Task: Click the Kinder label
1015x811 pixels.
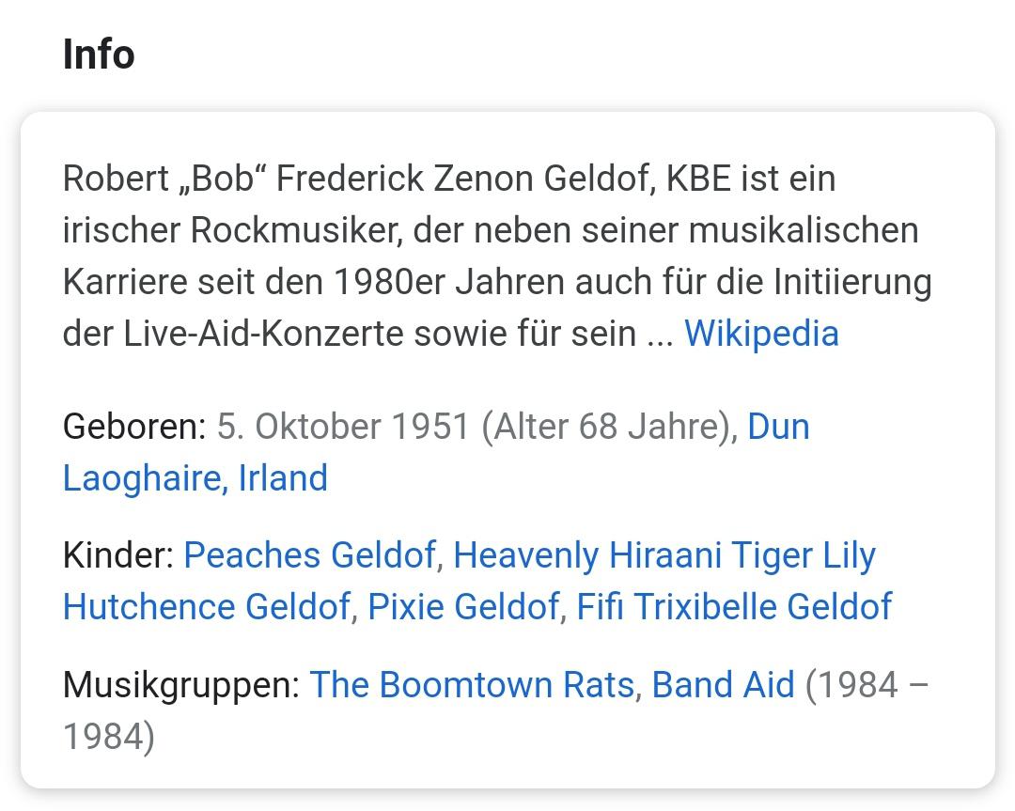Action: pyautogui.click(x=118, y=555)
